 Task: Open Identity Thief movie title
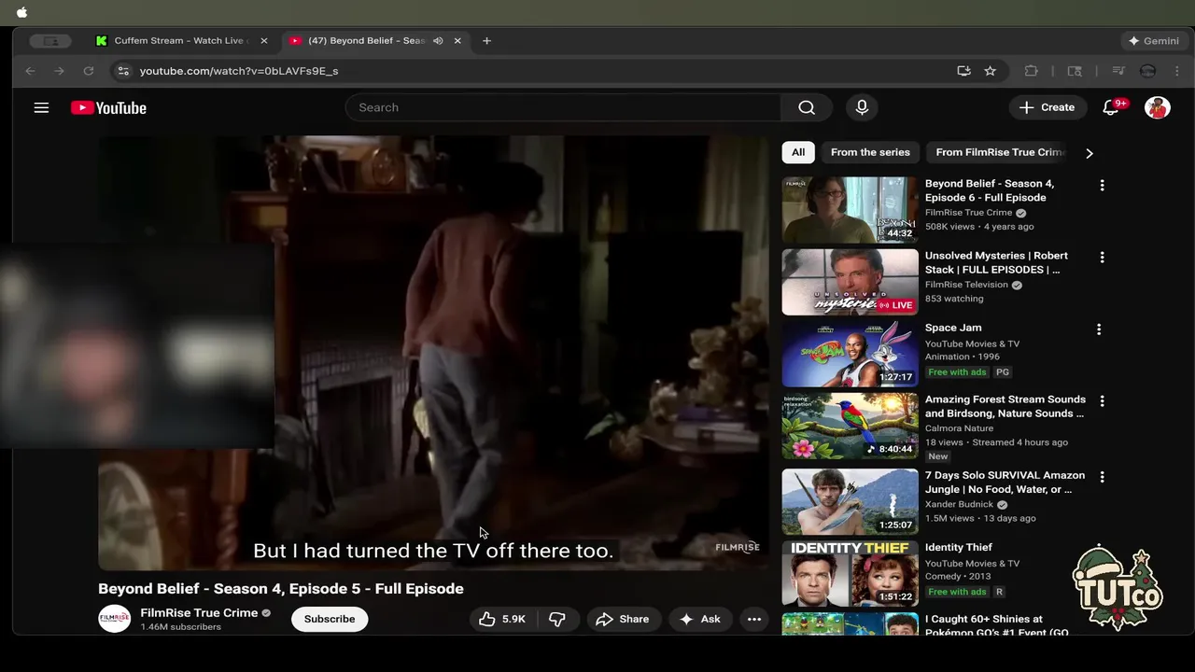pyautogui.click(x=958, y=548)
